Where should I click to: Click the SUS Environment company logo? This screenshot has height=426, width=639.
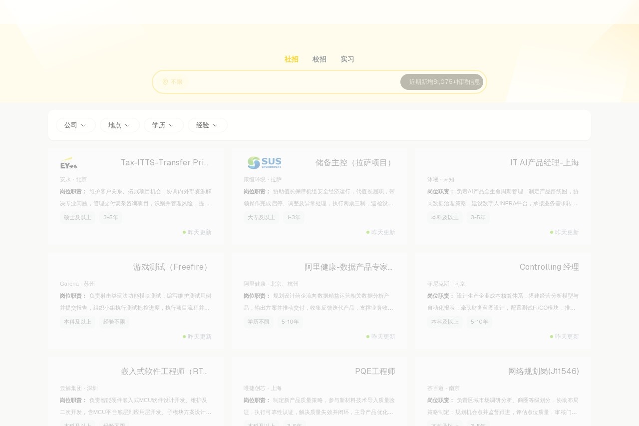[x=264, y=163]
